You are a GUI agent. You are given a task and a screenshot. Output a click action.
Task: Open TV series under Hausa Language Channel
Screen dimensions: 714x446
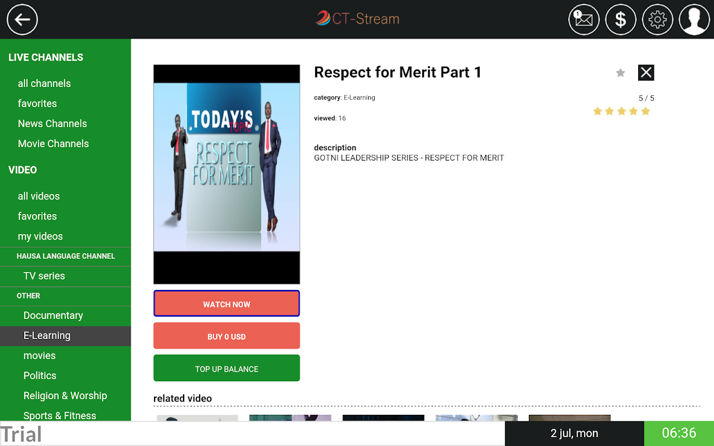tap(44, 276)
